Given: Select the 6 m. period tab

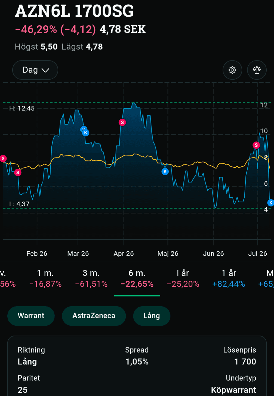Looking at the screenshot, I should pos(137,278).
